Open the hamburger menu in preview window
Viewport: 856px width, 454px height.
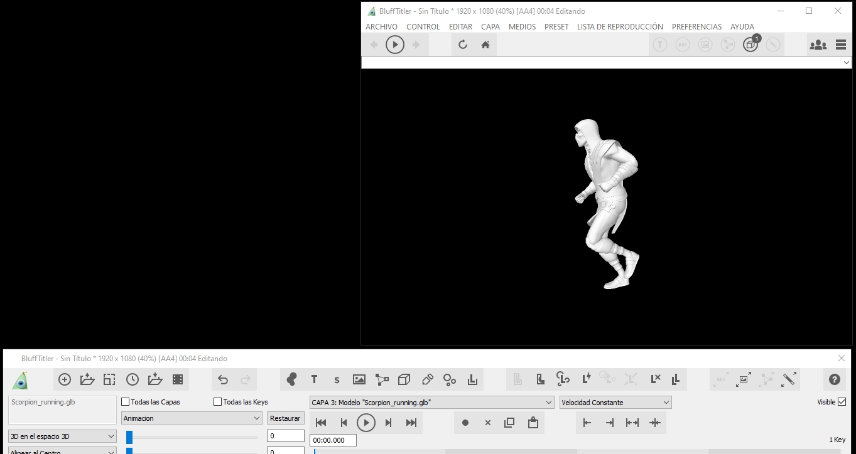pos(841,45)
